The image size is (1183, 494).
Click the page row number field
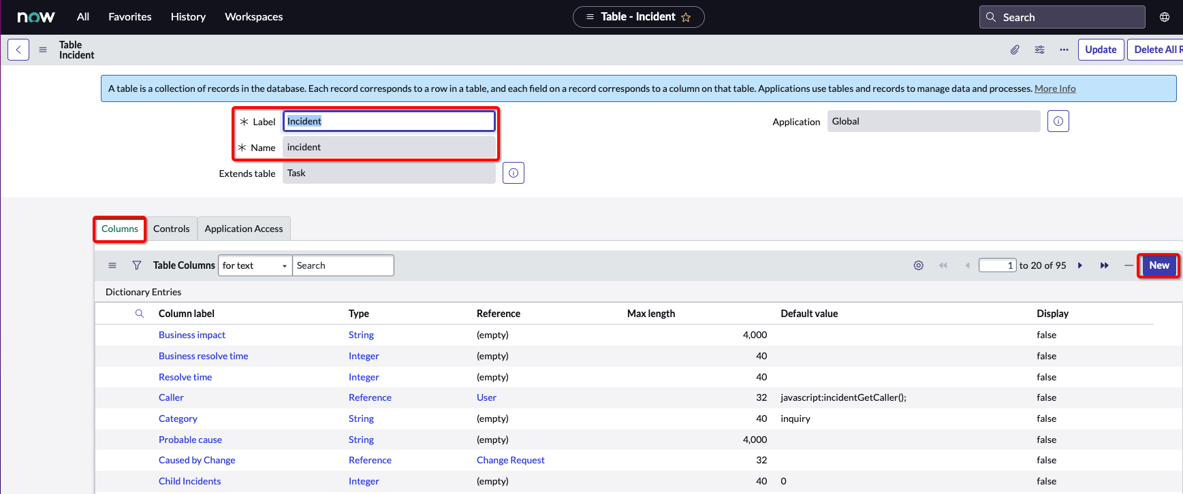coord(998,265)
